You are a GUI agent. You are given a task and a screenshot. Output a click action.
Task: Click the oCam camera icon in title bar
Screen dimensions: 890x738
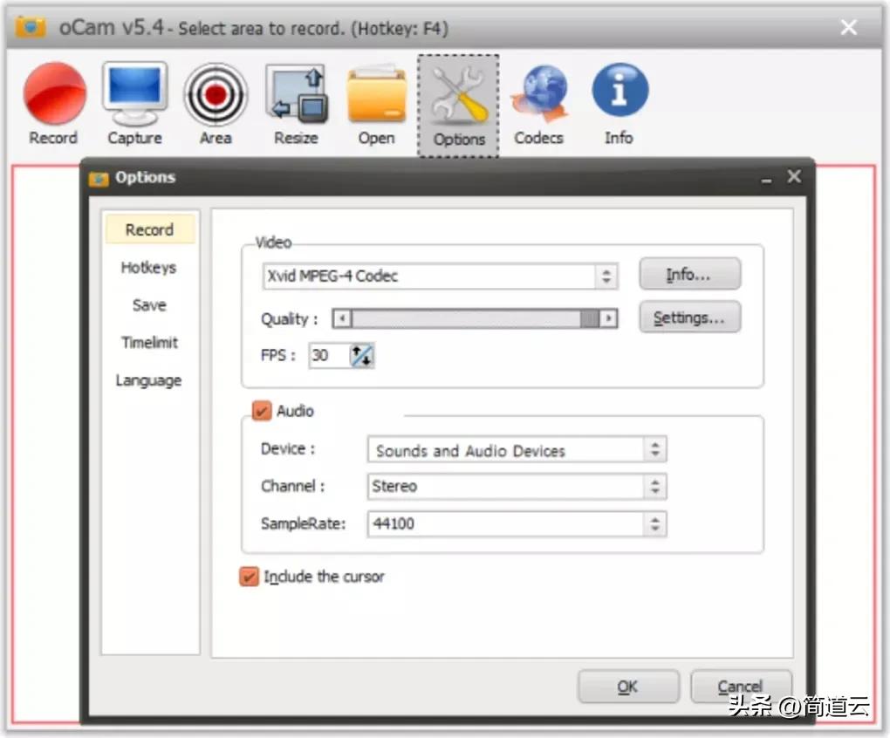tap(30, 27)
